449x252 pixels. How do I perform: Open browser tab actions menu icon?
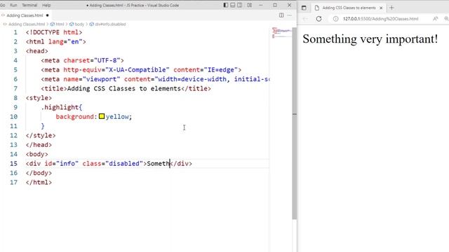point(304,8)
